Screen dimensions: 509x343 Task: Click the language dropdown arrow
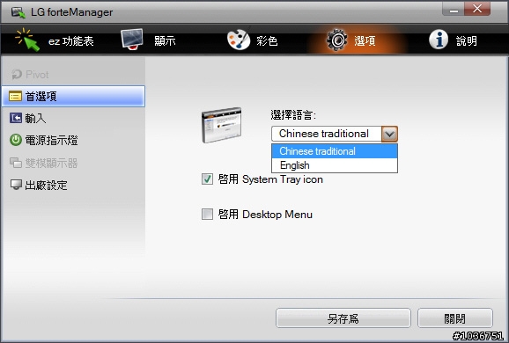point(389,134)
